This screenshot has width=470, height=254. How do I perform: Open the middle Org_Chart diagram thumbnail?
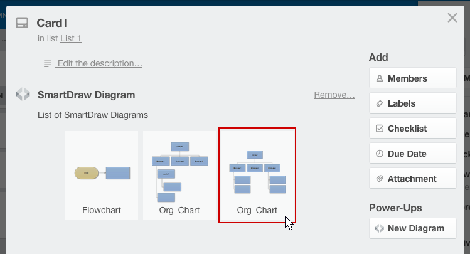click(179, 174)
